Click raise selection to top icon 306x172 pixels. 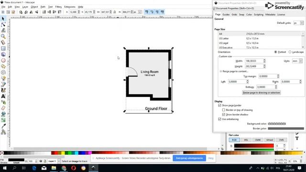click(60, 12)
